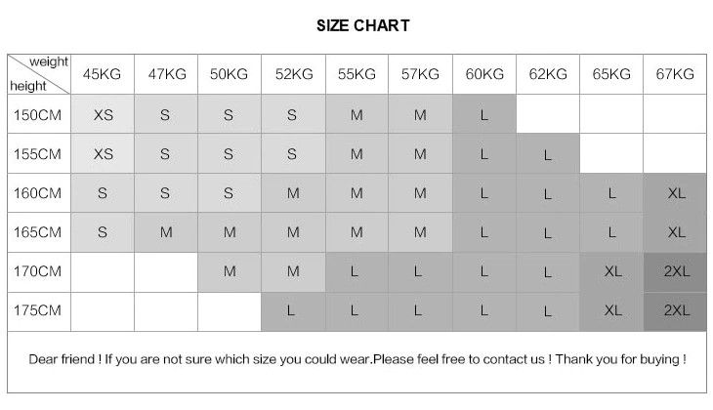The height and width of the screenshot is (410, 713).
Task: Click XL cell for 170CM and 65KG
Action: click(x=612, y=272)
